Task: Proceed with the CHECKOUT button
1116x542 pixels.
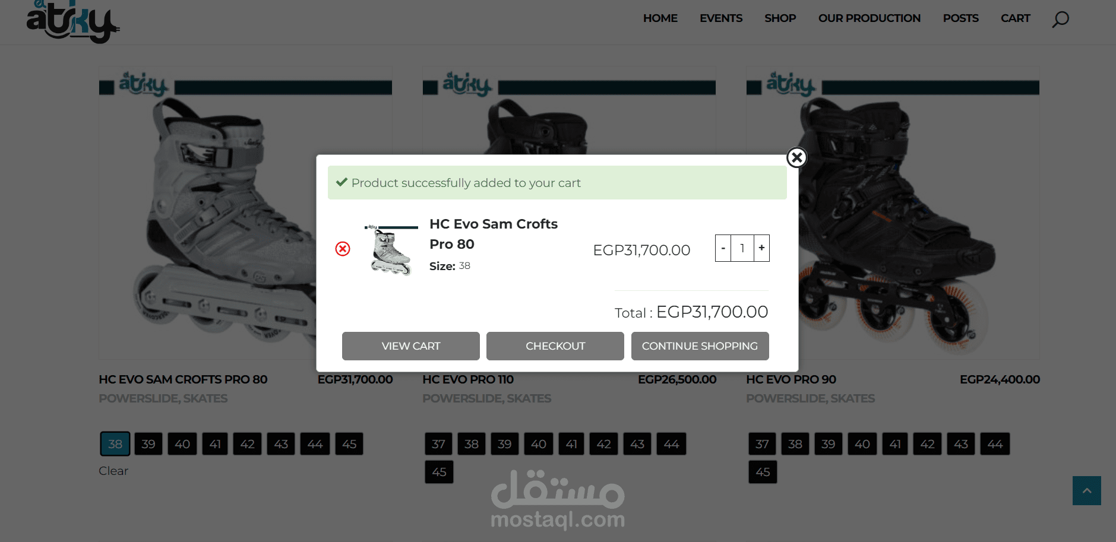Action: tap(555, 346)
